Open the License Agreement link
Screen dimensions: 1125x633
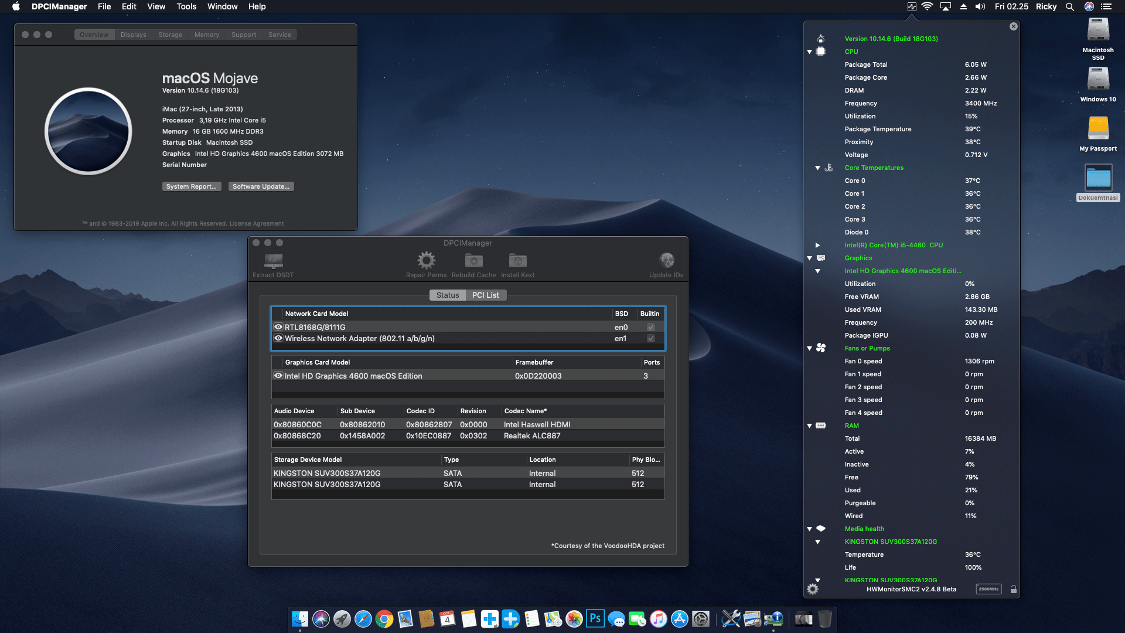pyautogui.click(x=257, y=223)
